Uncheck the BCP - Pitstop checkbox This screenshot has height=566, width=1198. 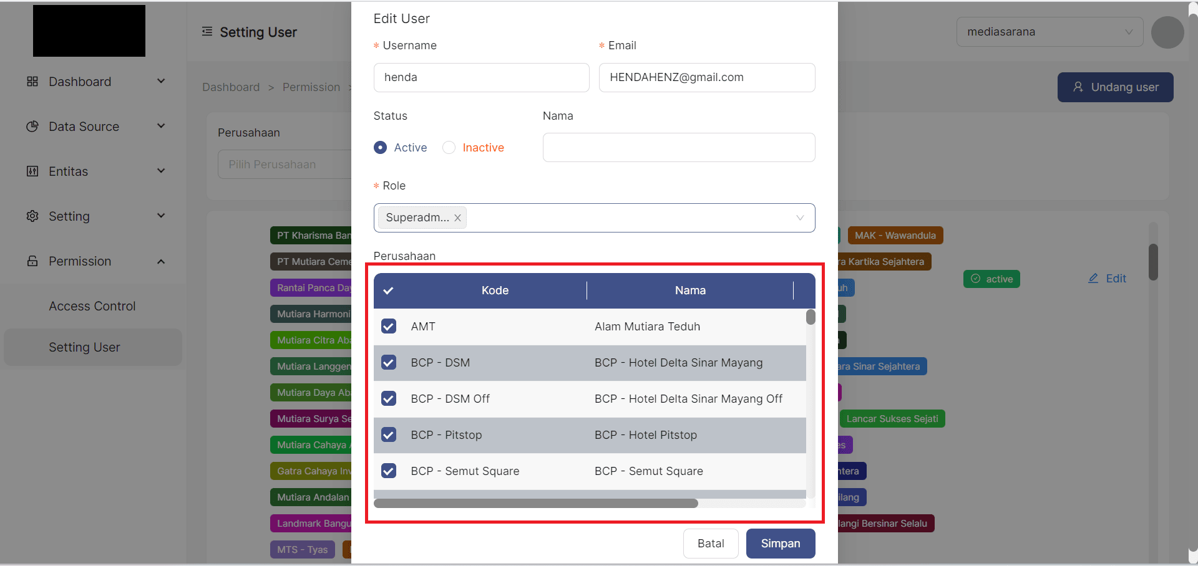388,434
